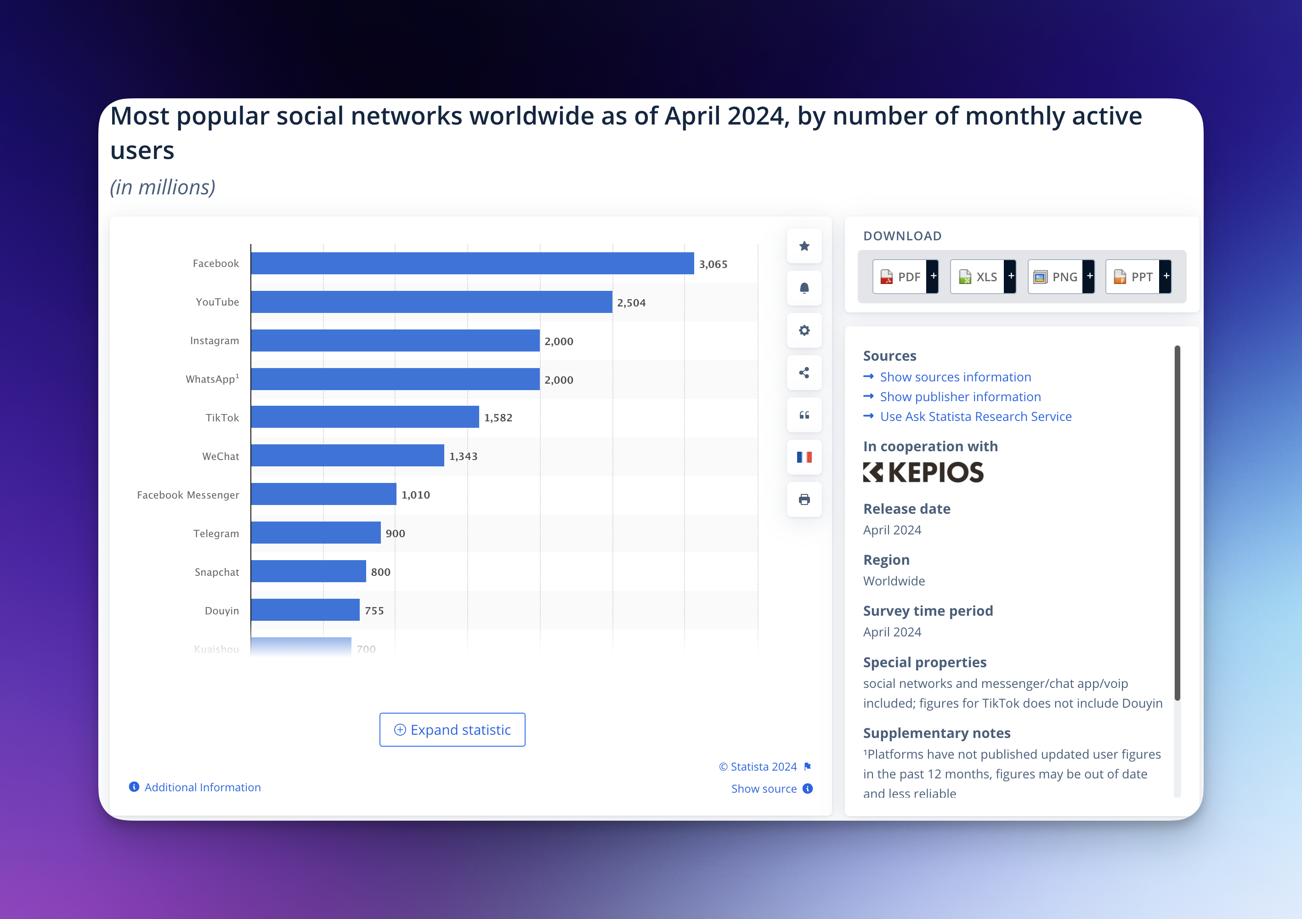Click the Facebook axis label
This screenshot has width=1302, height=919.
(x=216, y=264)
